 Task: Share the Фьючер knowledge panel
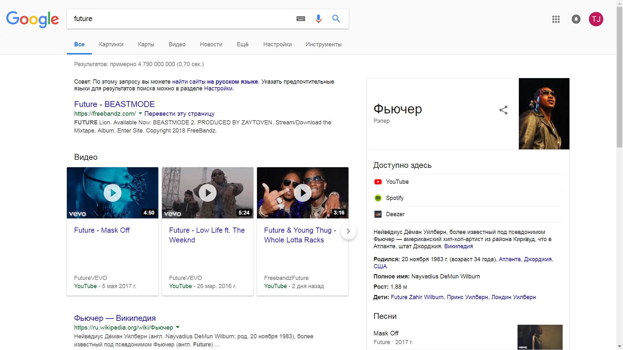[503, 110]
